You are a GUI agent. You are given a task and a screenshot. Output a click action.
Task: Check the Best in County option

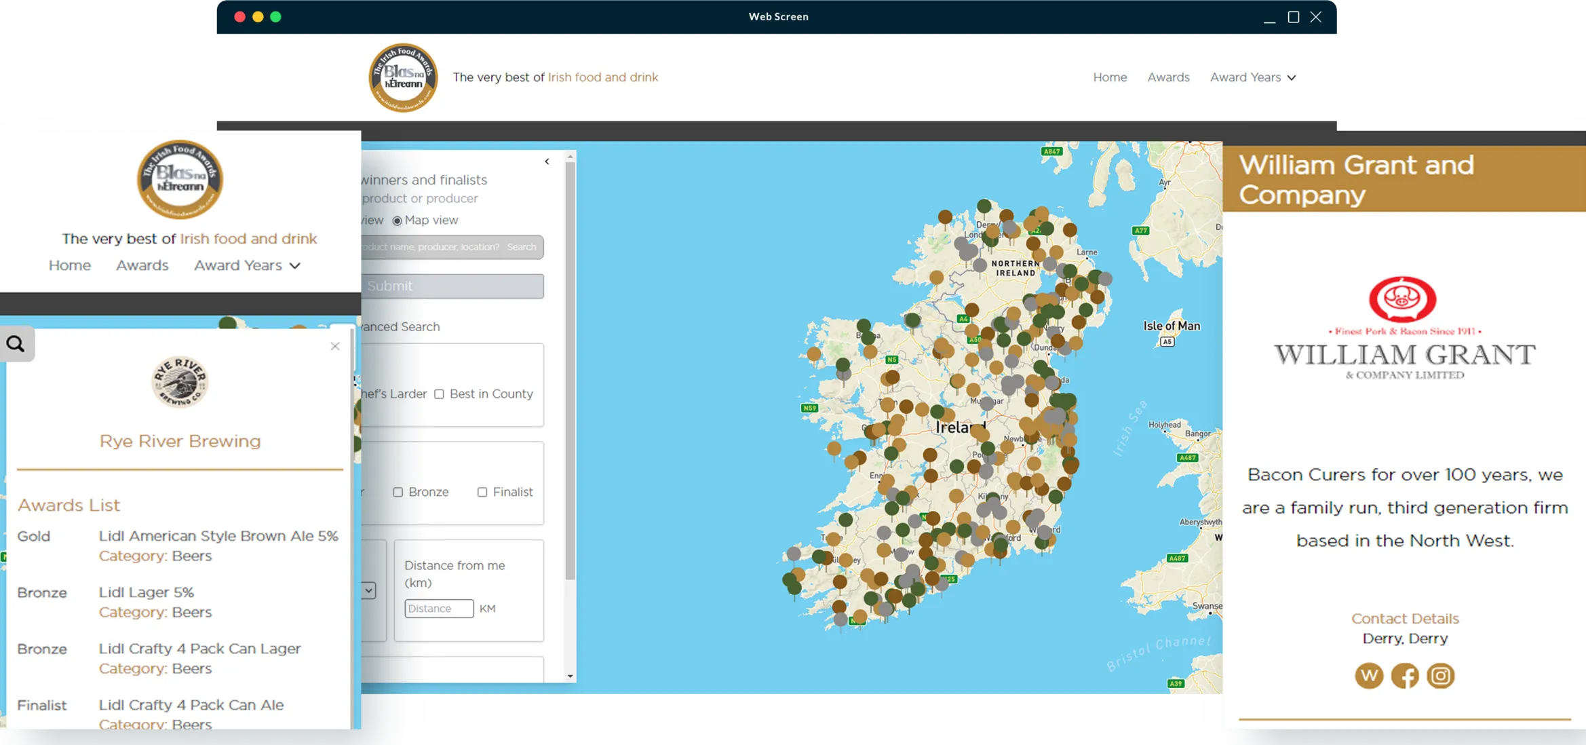(440, 394)
